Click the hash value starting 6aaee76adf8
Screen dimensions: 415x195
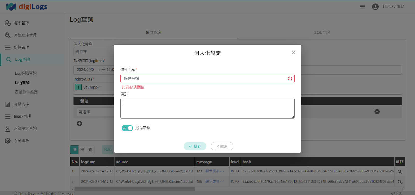318,182
